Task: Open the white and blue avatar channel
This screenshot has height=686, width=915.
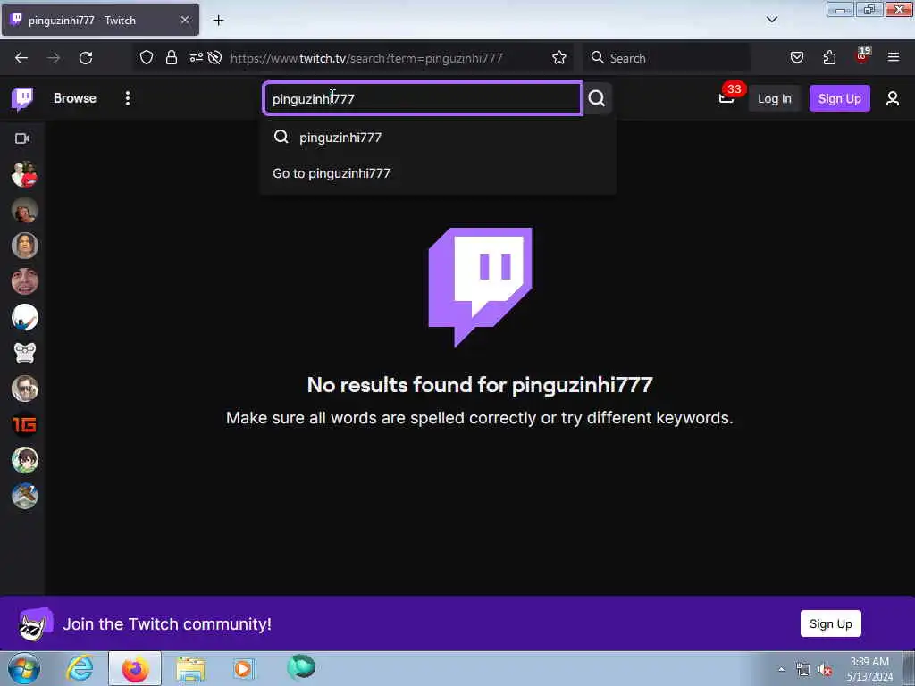Action: pos(24,317)
